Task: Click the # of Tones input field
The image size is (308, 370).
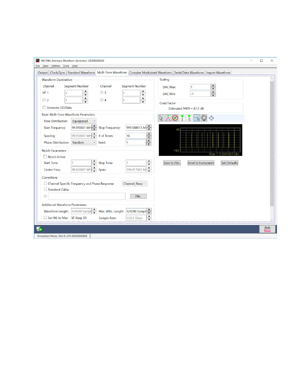Action: [x=136, y=136]
